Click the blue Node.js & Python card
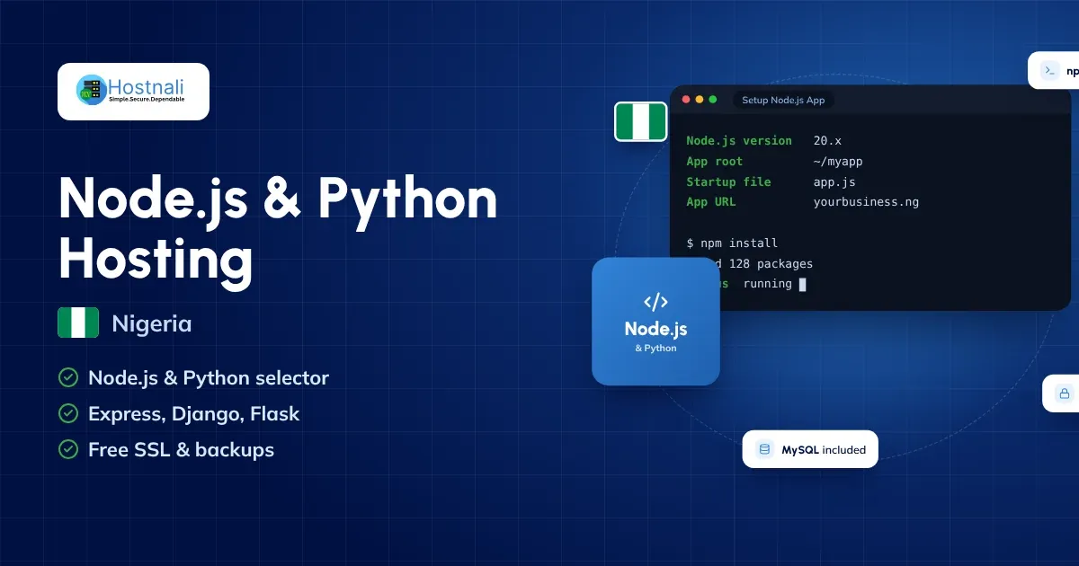The image size is (1079, 566). [655, 322]
